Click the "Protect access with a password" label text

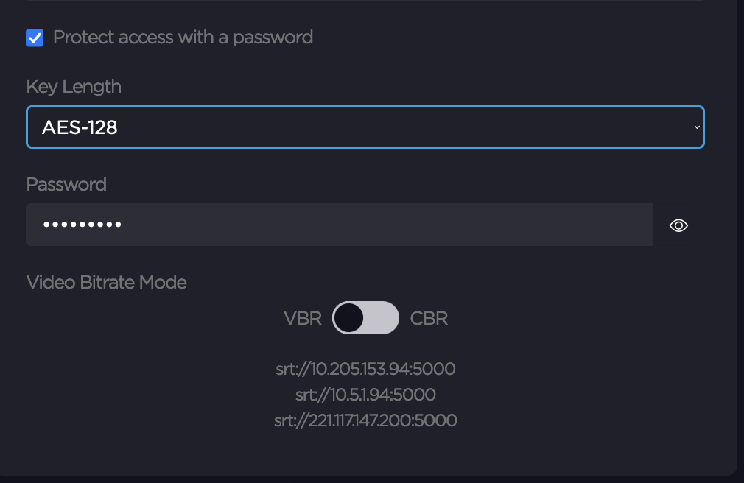(183, 38)
